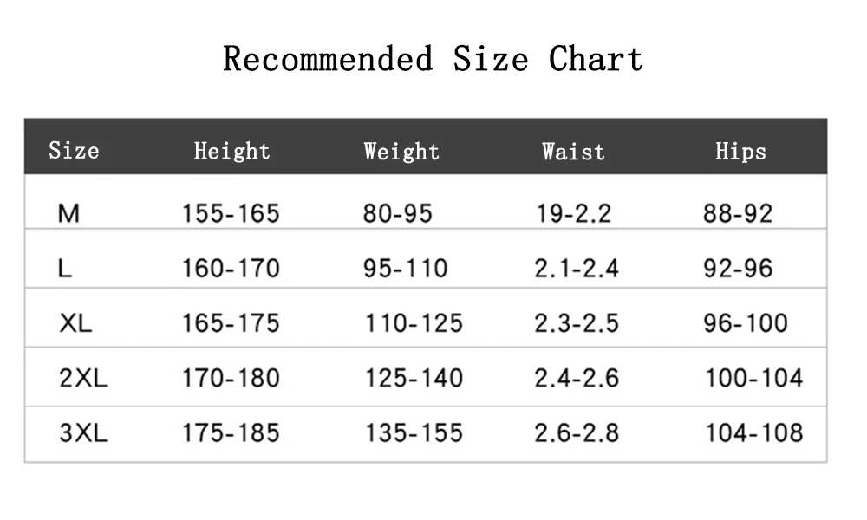
Task: Click the XL size row label
Action: 75,323
